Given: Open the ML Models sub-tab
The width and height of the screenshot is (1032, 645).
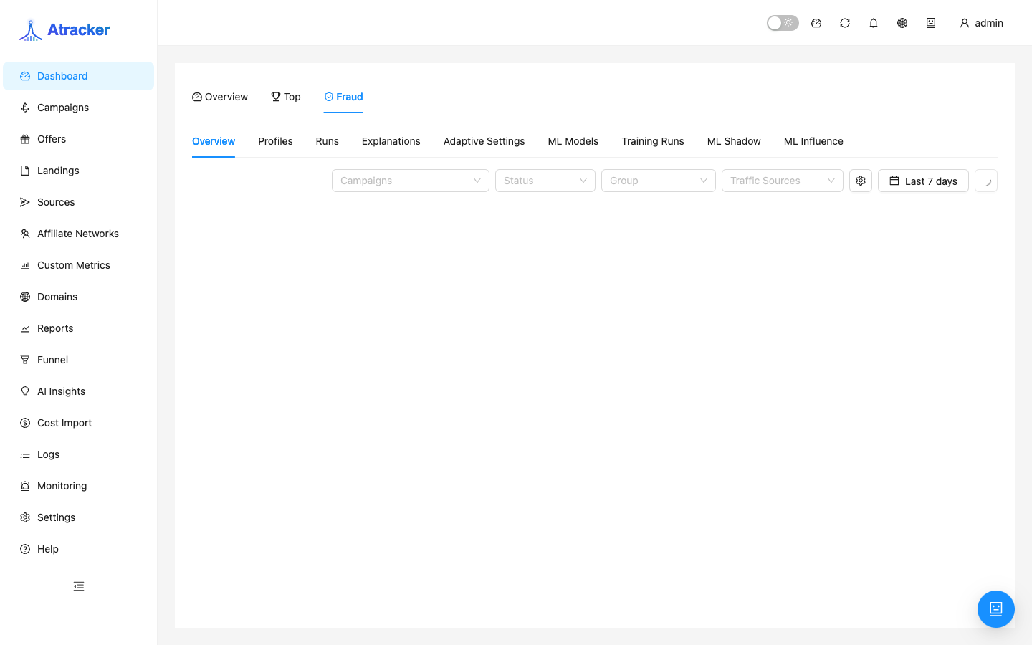Looking at the screenshot, I should point(573,141).
